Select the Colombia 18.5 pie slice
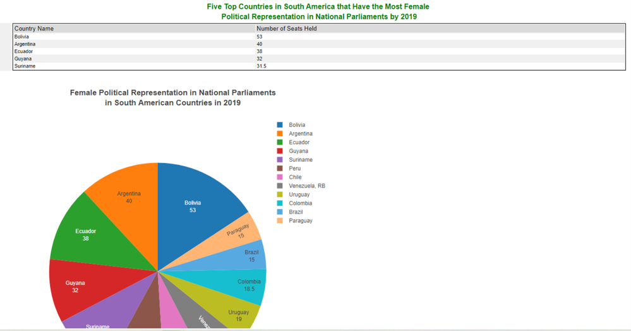631x331 pixels. pos(249,285)
